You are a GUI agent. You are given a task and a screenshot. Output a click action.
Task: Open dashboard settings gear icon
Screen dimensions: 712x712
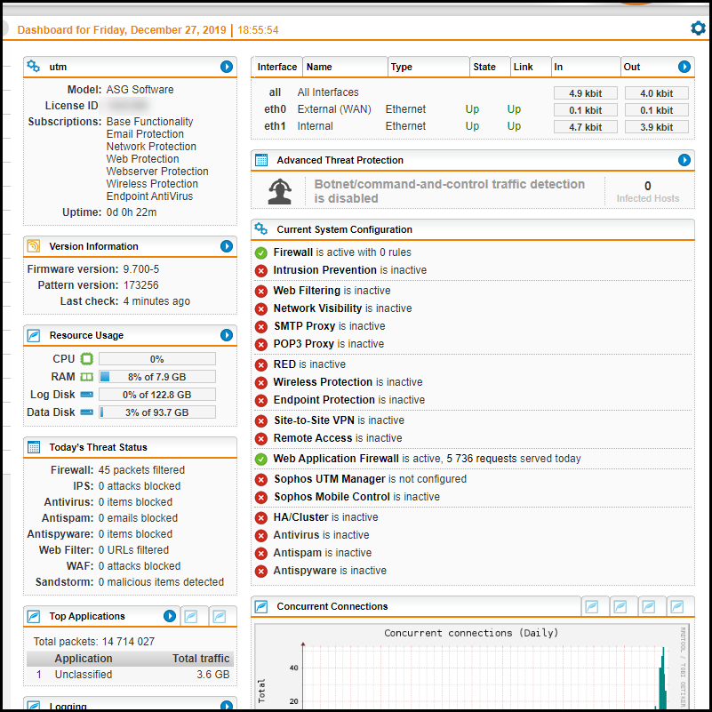698,28
